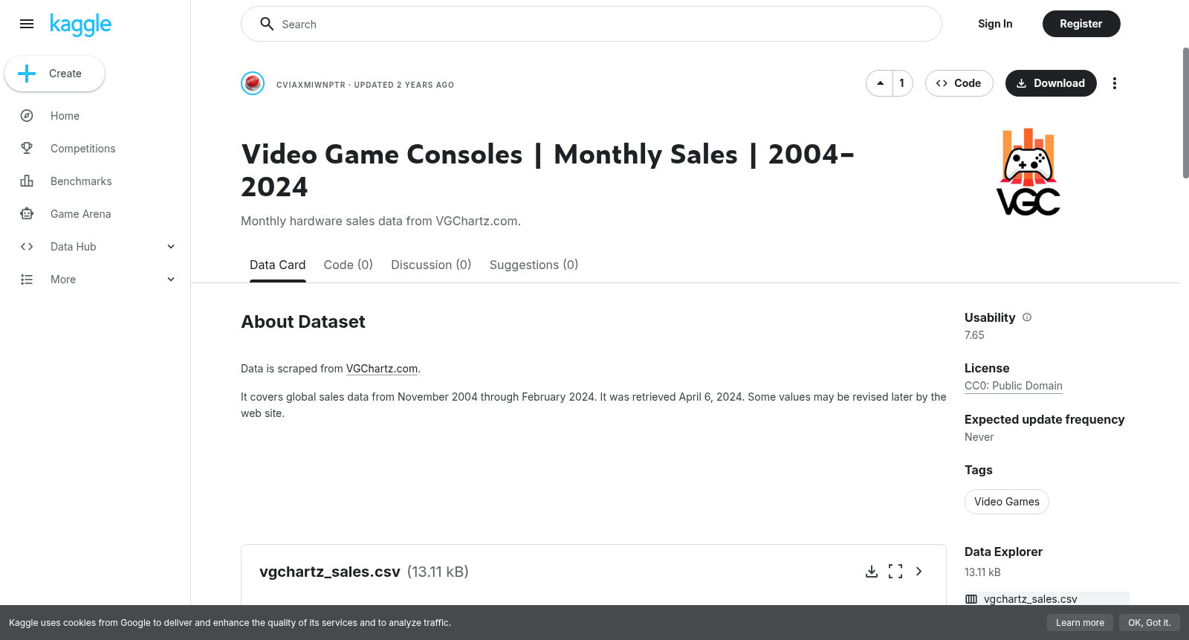Open the dataset author avatar

pos(253,83)
